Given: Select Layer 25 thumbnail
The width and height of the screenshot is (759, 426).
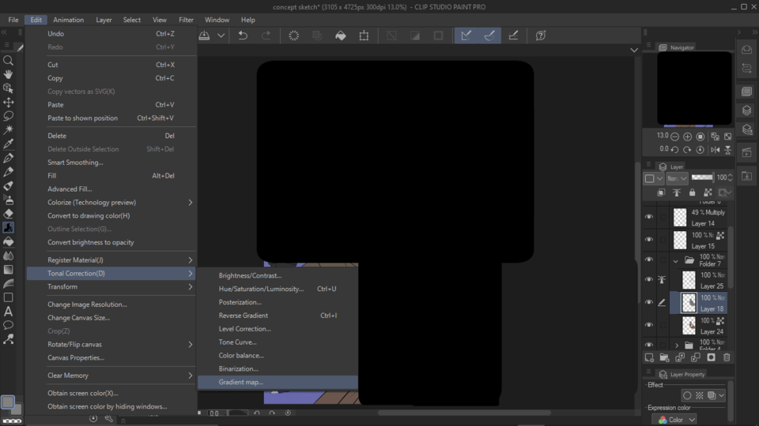Looking at the screenshot, I should tap(689, 280).
